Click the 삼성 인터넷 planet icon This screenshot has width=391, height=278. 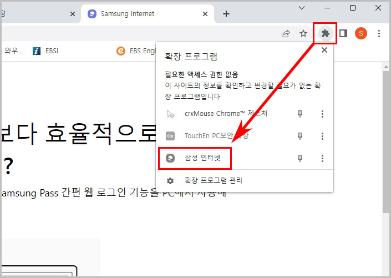[x=170, y=158]
